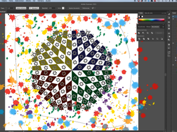Click the Trazo weight stepper arrows

coord(6,8)
